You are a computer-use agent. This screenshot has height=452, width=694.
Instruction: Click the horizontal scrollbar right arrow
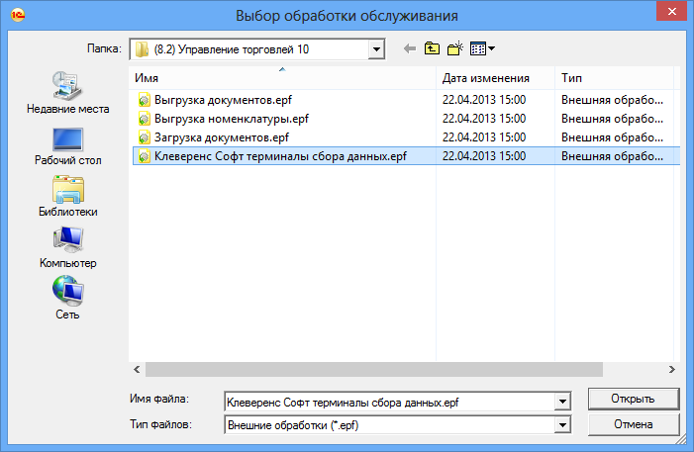(x=672, y=369)
